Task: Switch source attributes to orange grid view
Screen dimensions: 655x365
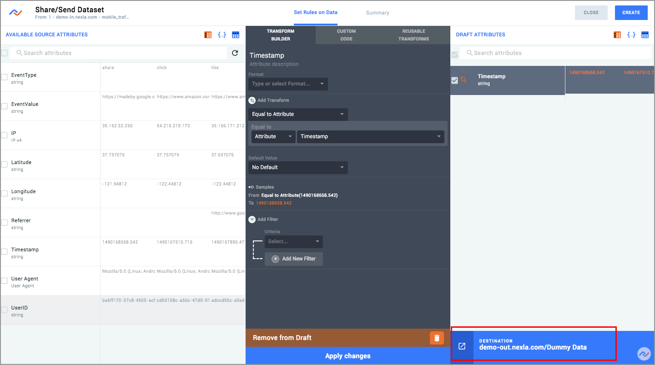Action: pyautogui.click(x=208, y=35)
